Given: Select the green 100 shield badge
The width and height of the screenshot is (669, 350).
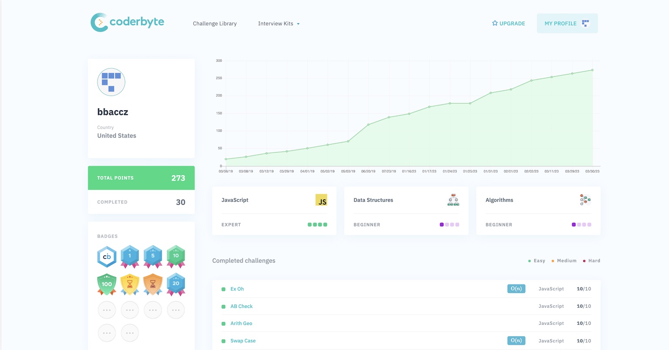Looking at the screenshot, I should [107, 284].
